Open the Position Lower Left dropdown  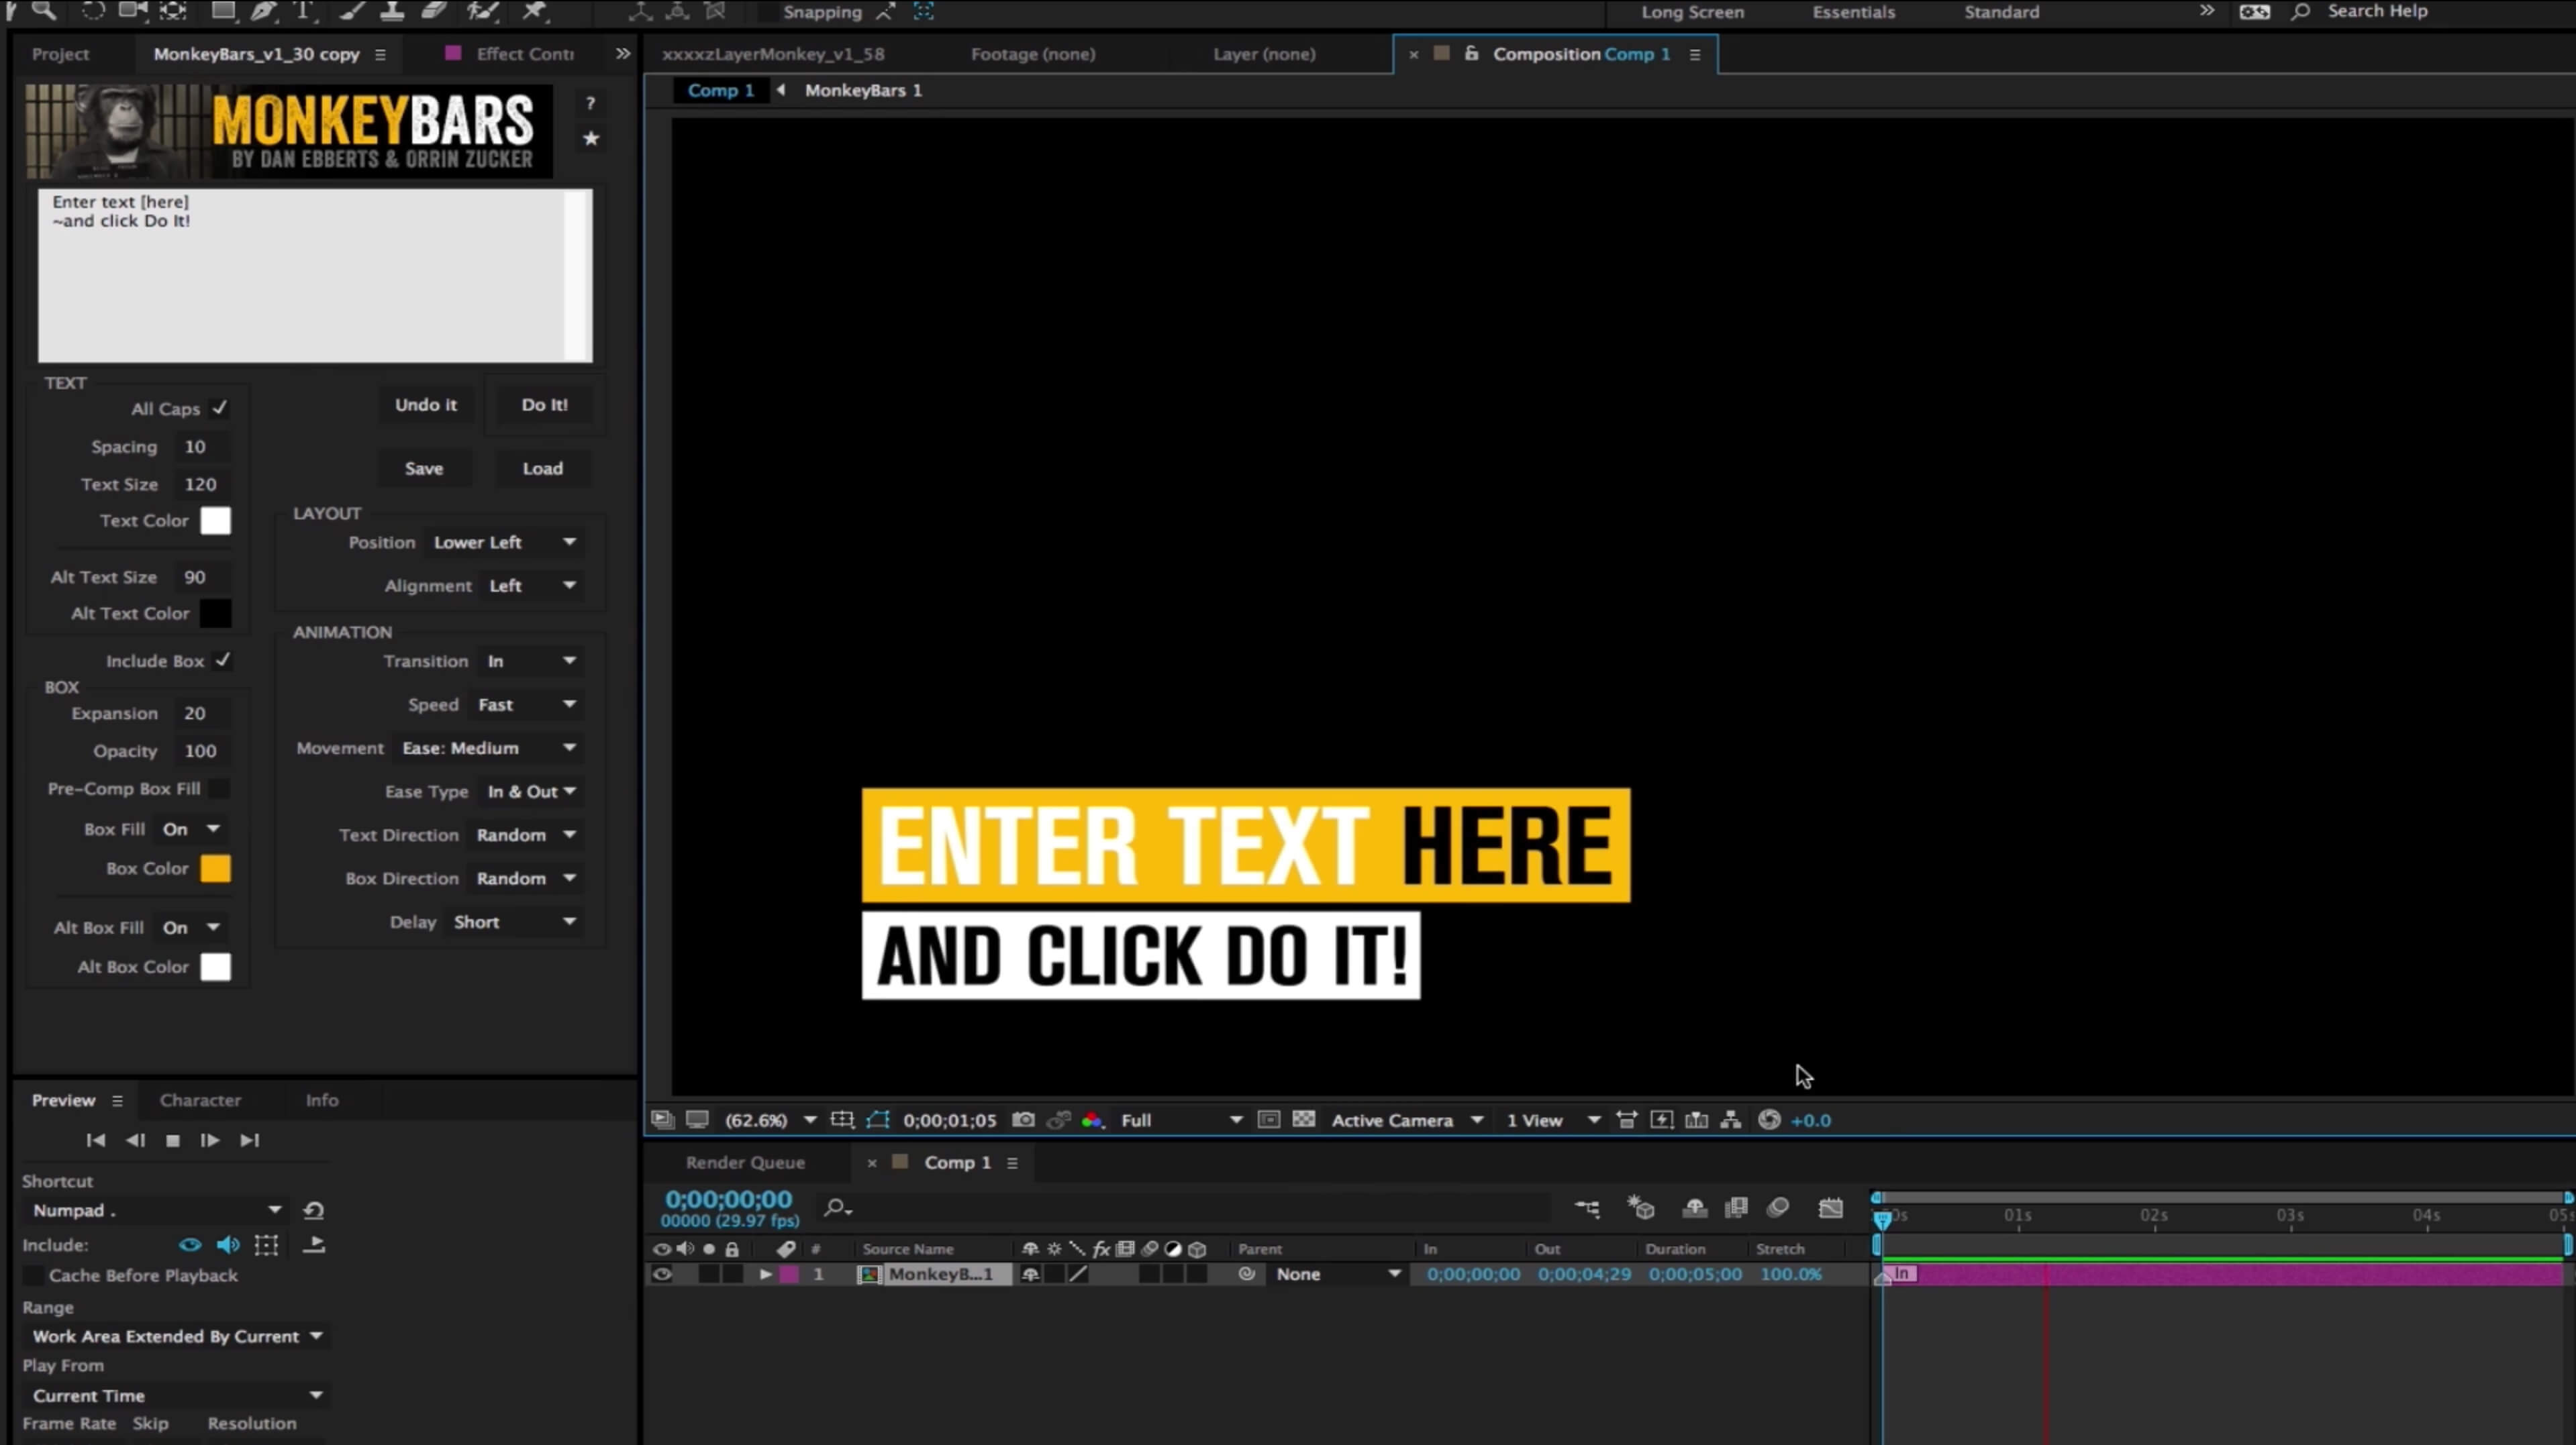point(504,541)
